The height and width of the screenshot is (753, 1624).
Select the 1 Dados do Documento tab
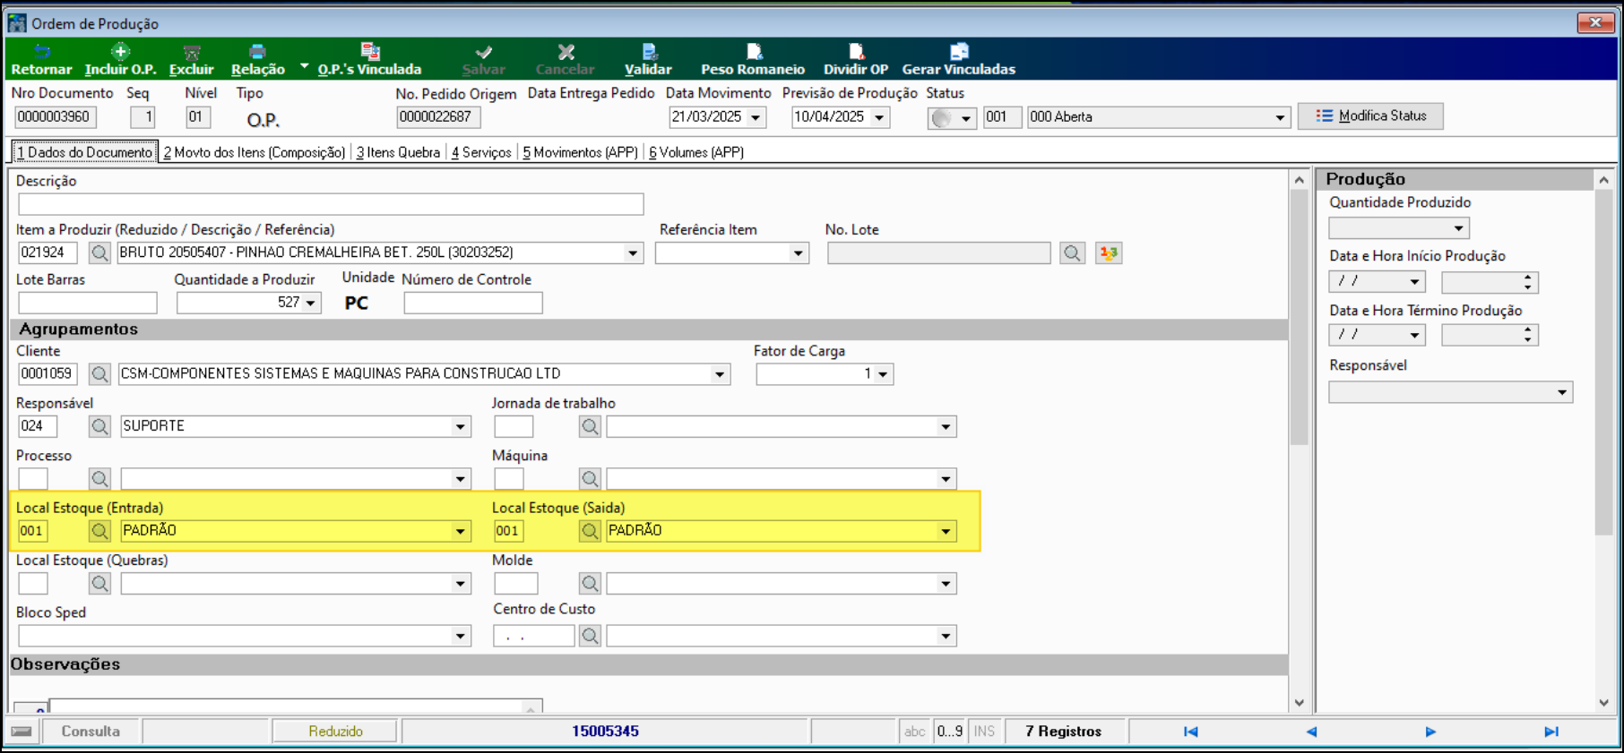click(85, 152)
